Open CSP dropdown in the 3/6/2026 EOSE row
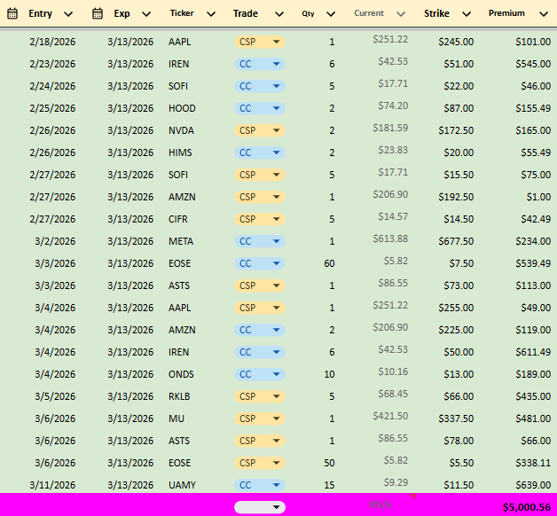The image size is (557, 516). [260, 463]
